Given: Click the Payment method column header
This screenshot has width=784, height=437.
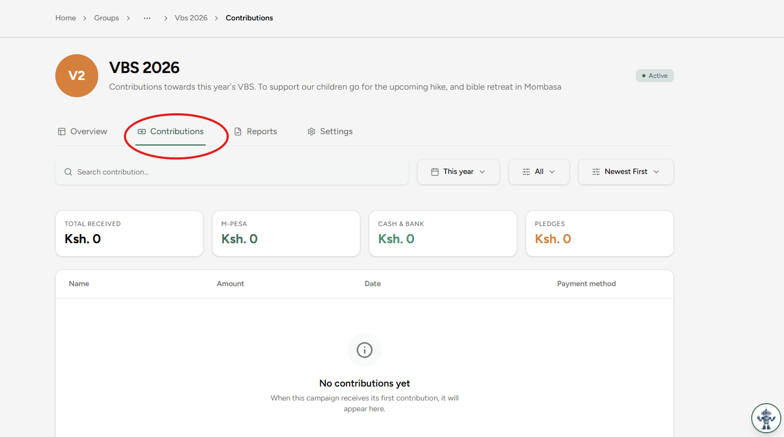Looking at the screenshot, I should click(586, 284).
